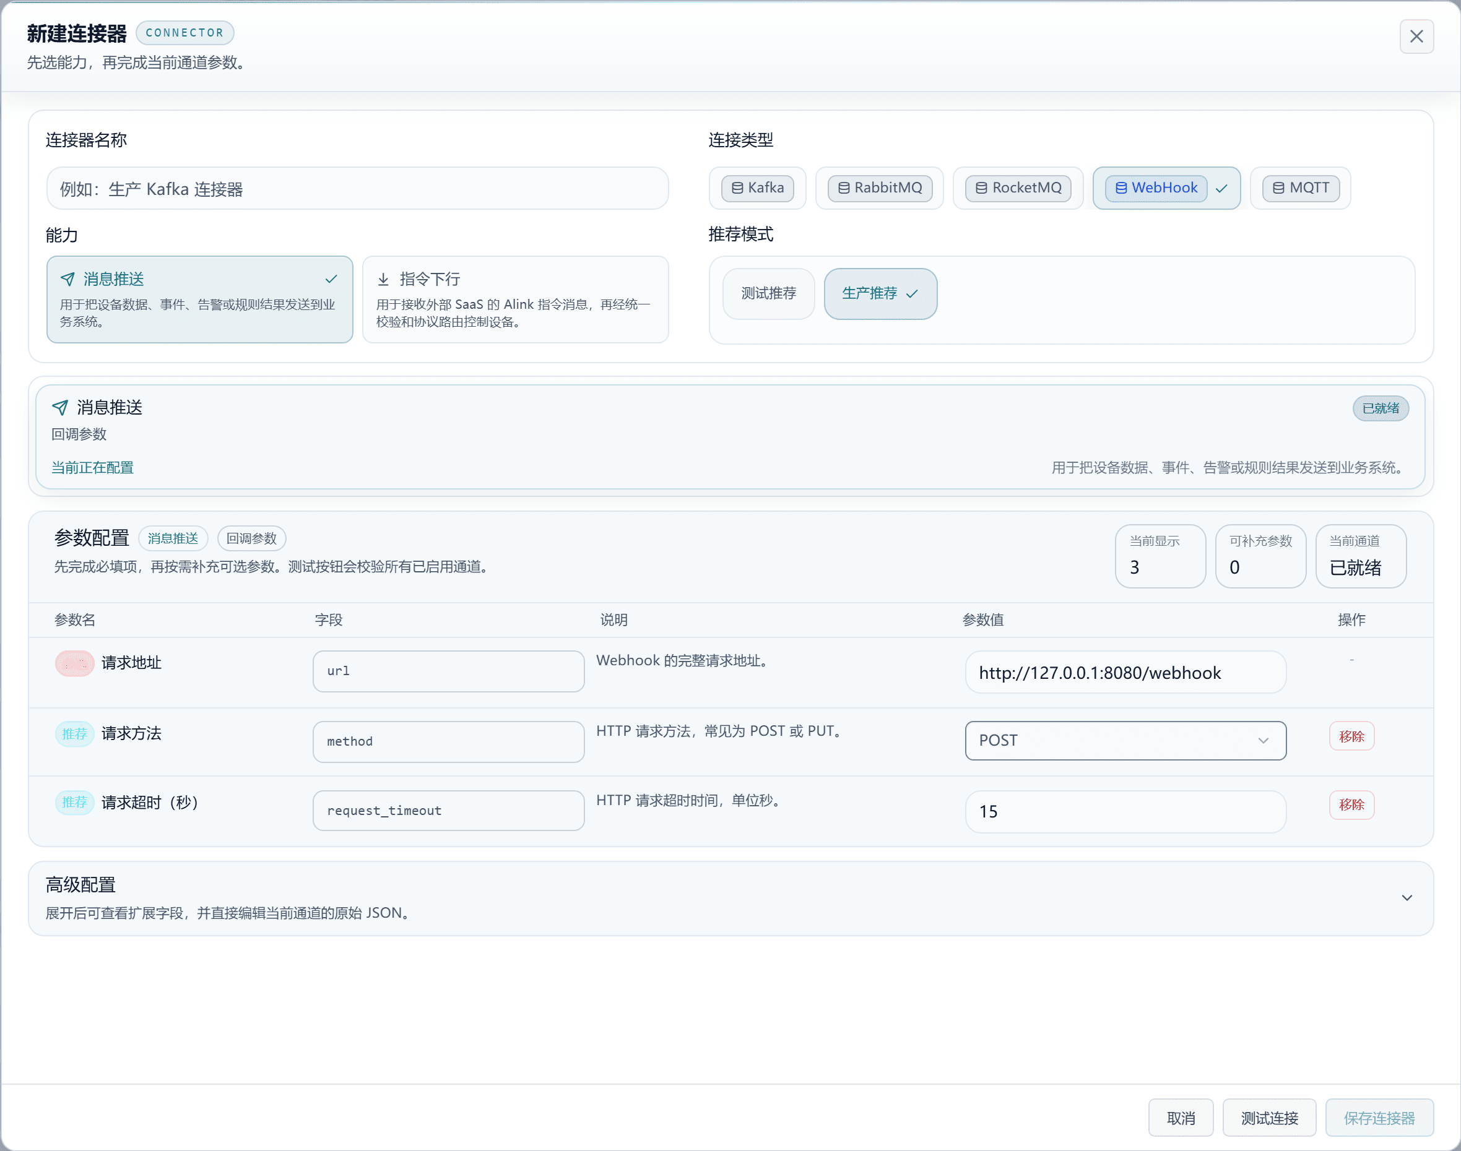
Task: Click the 测试连接 button
Action: point(1269,1118)
